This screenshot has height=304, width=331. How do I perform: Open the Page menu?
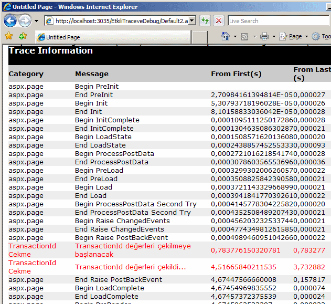coord(295,37)
